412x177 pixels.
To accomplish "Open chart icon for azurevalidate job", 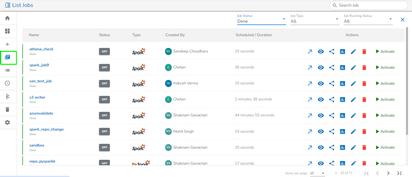I will (x=342, y=115).
